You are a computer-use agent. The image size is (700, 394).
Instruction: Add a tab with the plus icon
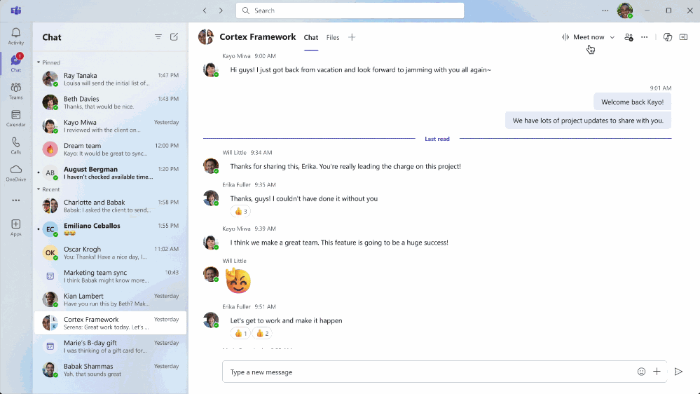point(352,37)
